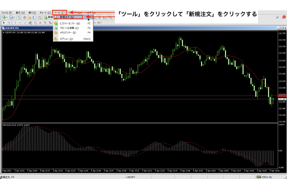Image resolution: width=287 pixels, height=179 pixels.
Task: Click the 155/1 kb status bar text
Action: pyautogui.click(x=267, y=177)
